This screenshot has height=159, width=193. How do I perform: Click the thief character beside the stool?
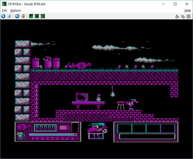point(132,104)
